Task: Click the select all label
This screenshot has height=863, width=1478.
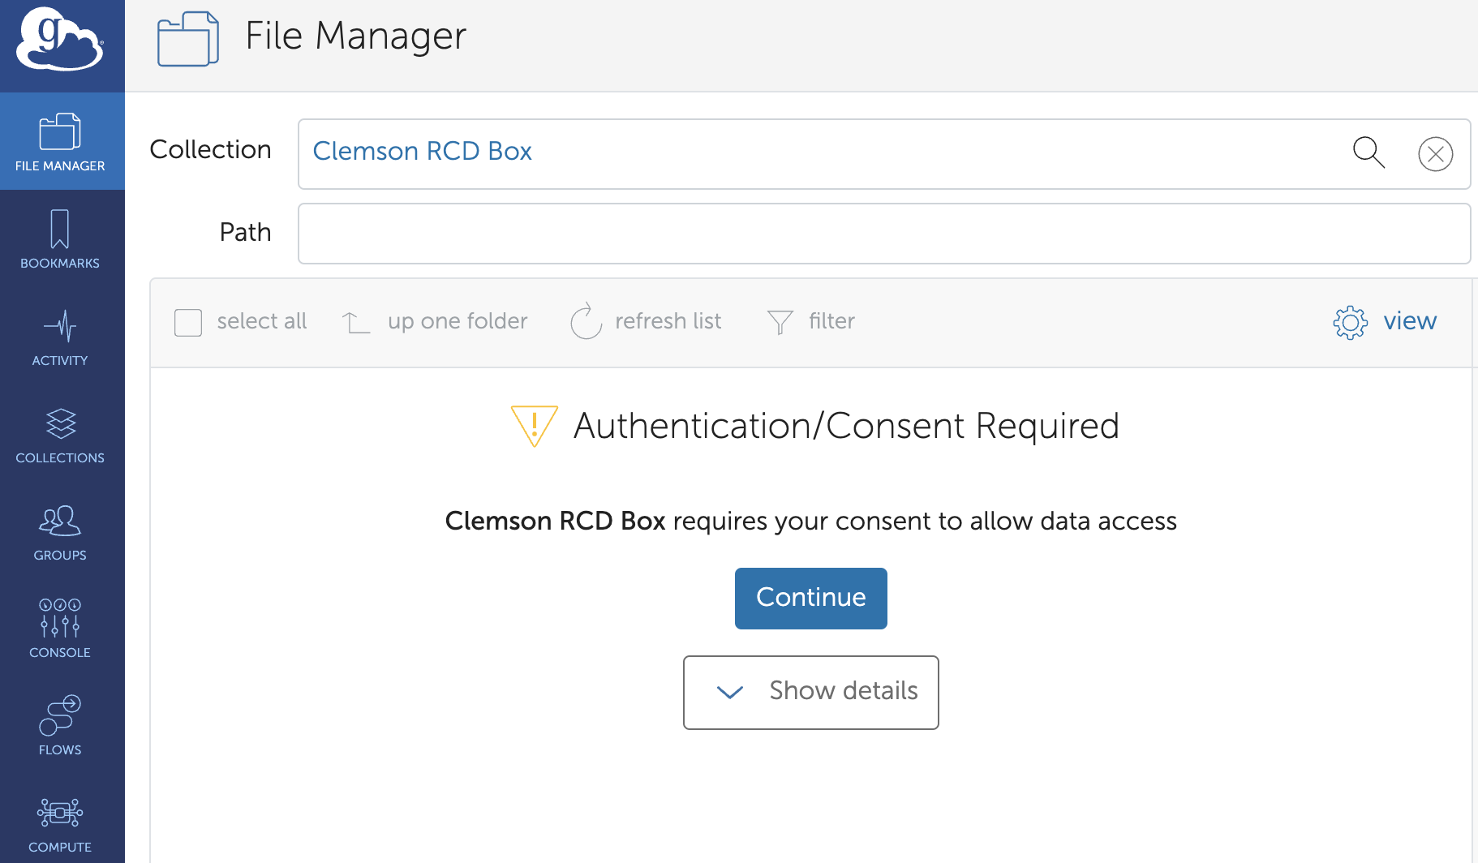Action: click(x=261, y=321)
